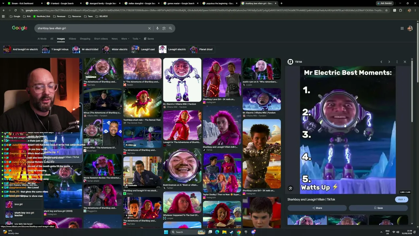Open the Taxes bookmark folder
This screenshot has width=419, height=236.
(88, 16)
